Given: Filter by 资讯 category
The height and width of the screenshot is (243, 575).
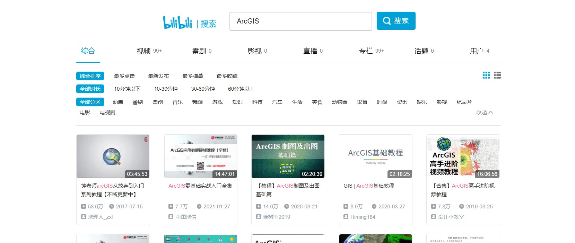Looking at the screenshot, I should click(x=402, y=102).
